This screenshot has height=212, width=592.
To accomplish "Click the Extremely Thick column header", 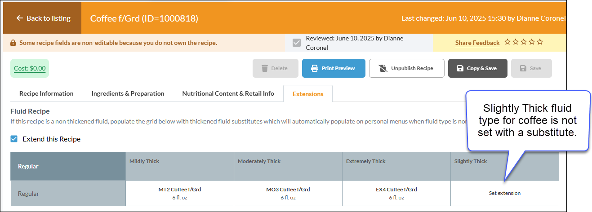I will pos(396,166).
